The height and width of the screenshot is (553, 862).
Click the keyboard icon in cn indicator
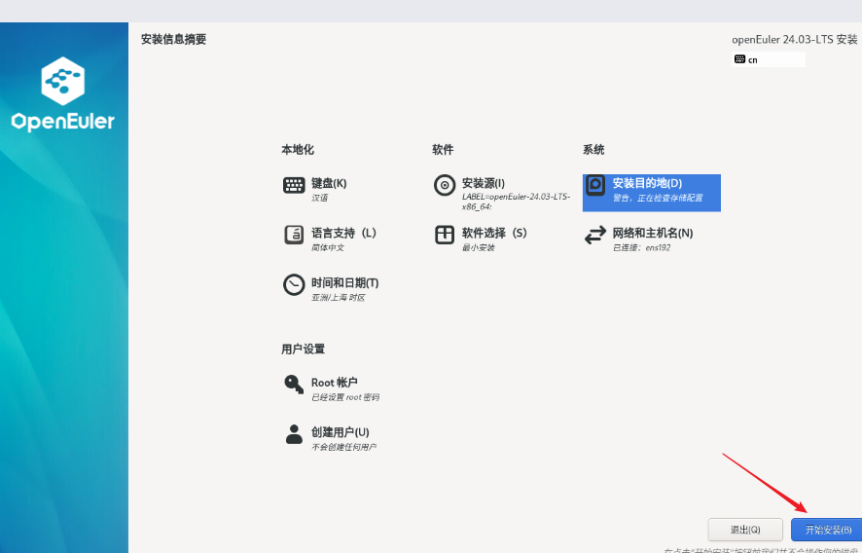(x=740, y=59)
